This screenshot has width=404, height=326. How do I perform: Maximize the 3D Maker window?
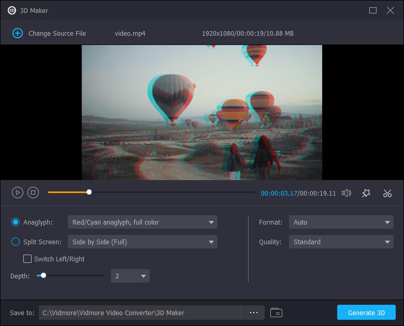373,10
